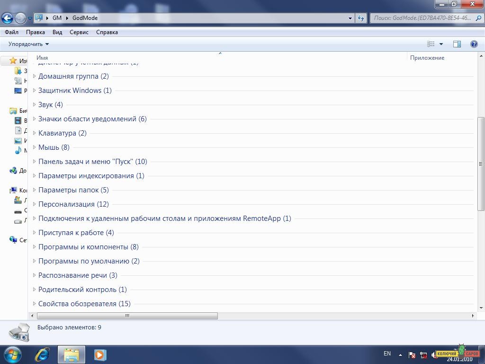Open the view options dropdown arrow
The width and height of the screenshot is (485, 364).
441,44
